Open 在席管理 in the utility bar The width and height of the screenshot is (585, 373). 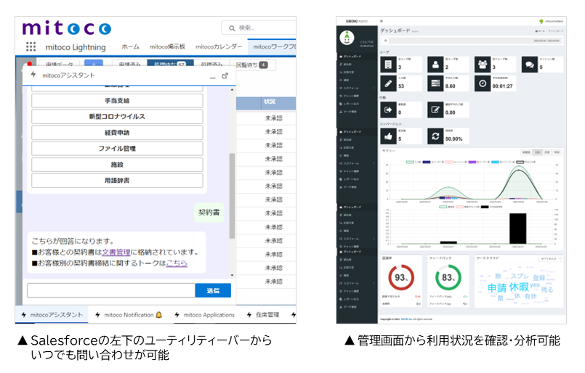coord(263,315)
